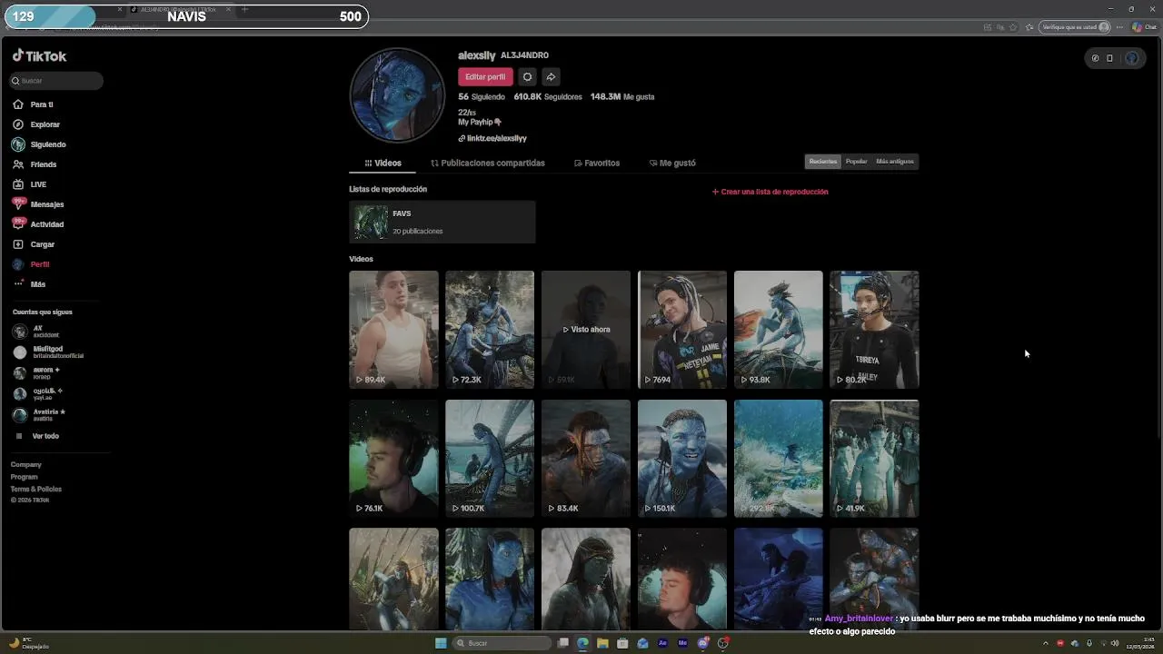Click the phone app icon top right
Viewport: 1163px width, 654px height.
click(1109, 58)
